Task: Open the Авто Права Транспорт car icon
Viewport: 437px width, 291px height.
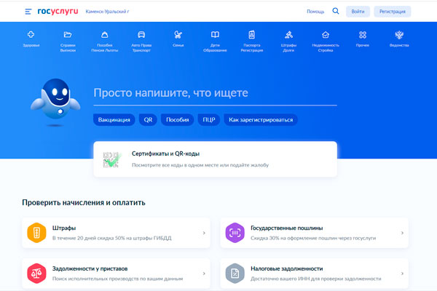Action: tap(141, 34)
